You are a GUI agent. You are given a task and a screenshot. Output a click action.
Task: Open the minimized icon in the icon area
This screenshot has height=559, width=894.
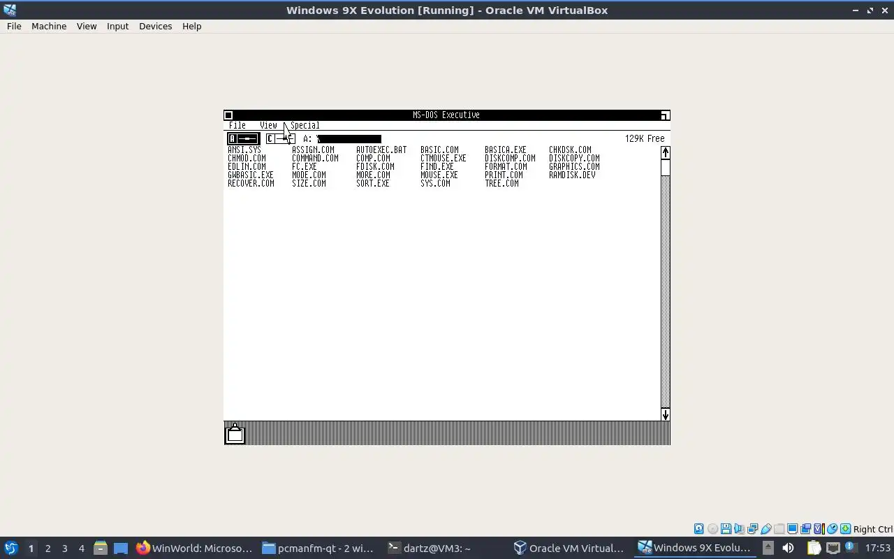[235, 434]
